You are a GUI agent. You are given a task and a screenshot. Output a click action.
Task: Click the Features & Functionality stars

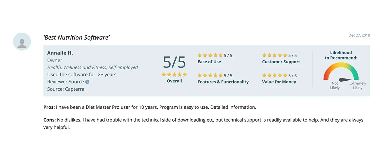click(x=210, y=76)
